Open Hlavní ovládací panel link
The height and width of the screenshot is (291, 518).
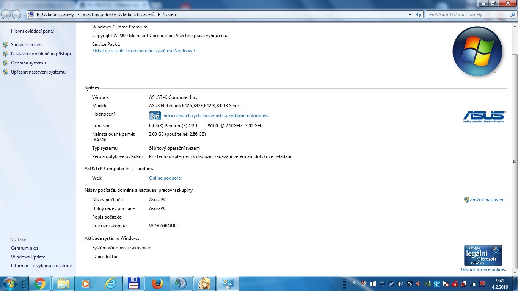point(32,31)
